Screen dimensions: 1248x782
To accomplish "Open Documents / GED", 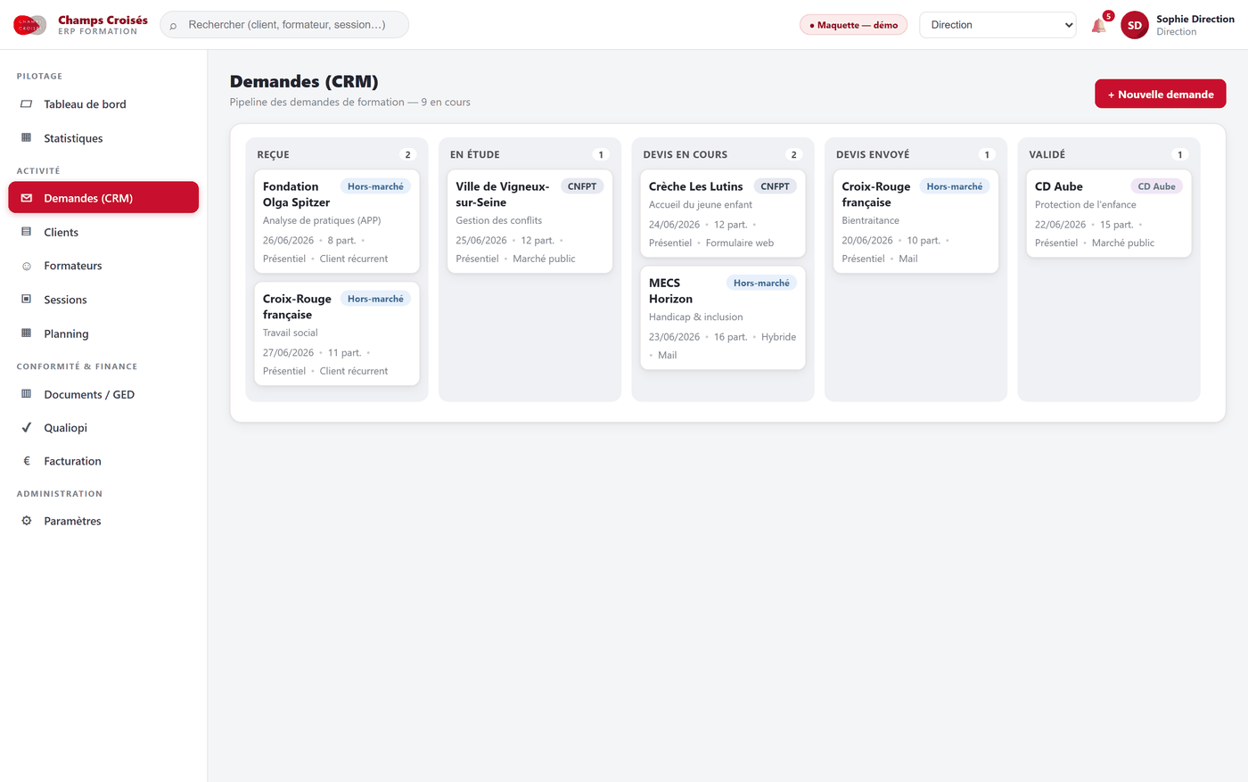I will (103, 394).
